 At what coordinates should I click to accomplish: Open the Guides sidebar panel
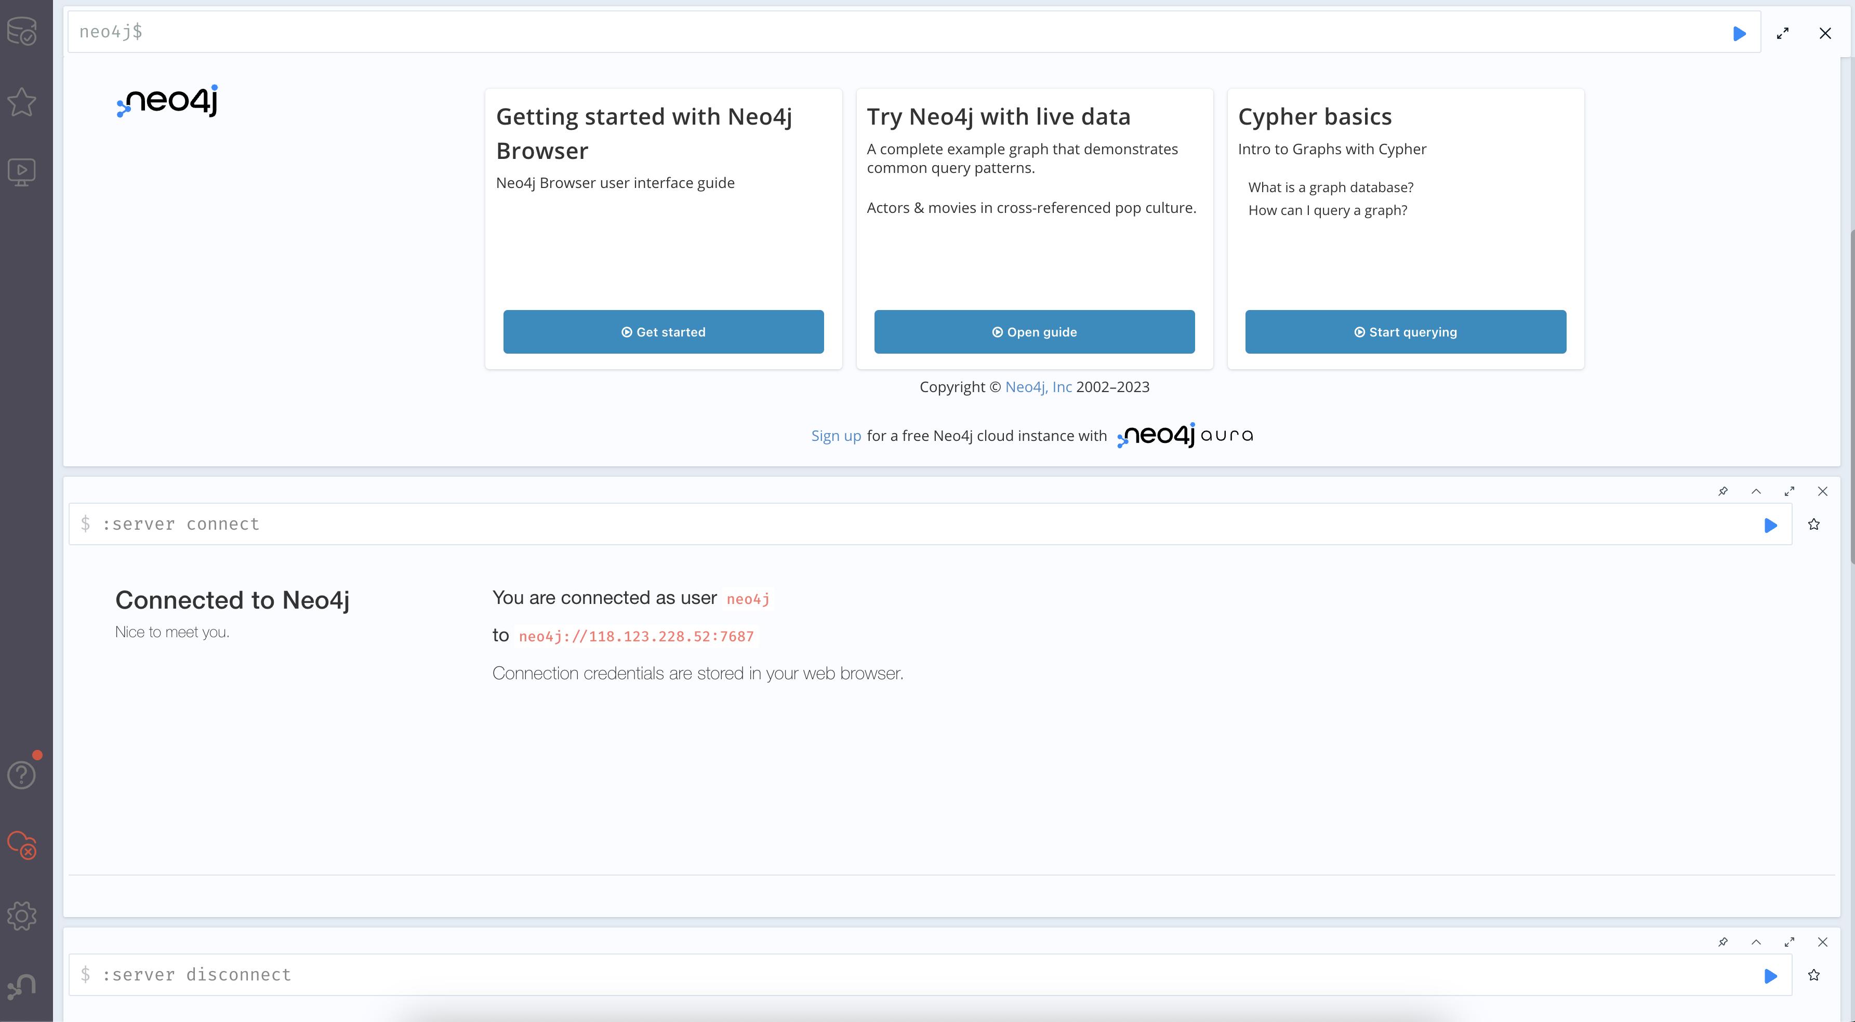click(x=22, y=172)
